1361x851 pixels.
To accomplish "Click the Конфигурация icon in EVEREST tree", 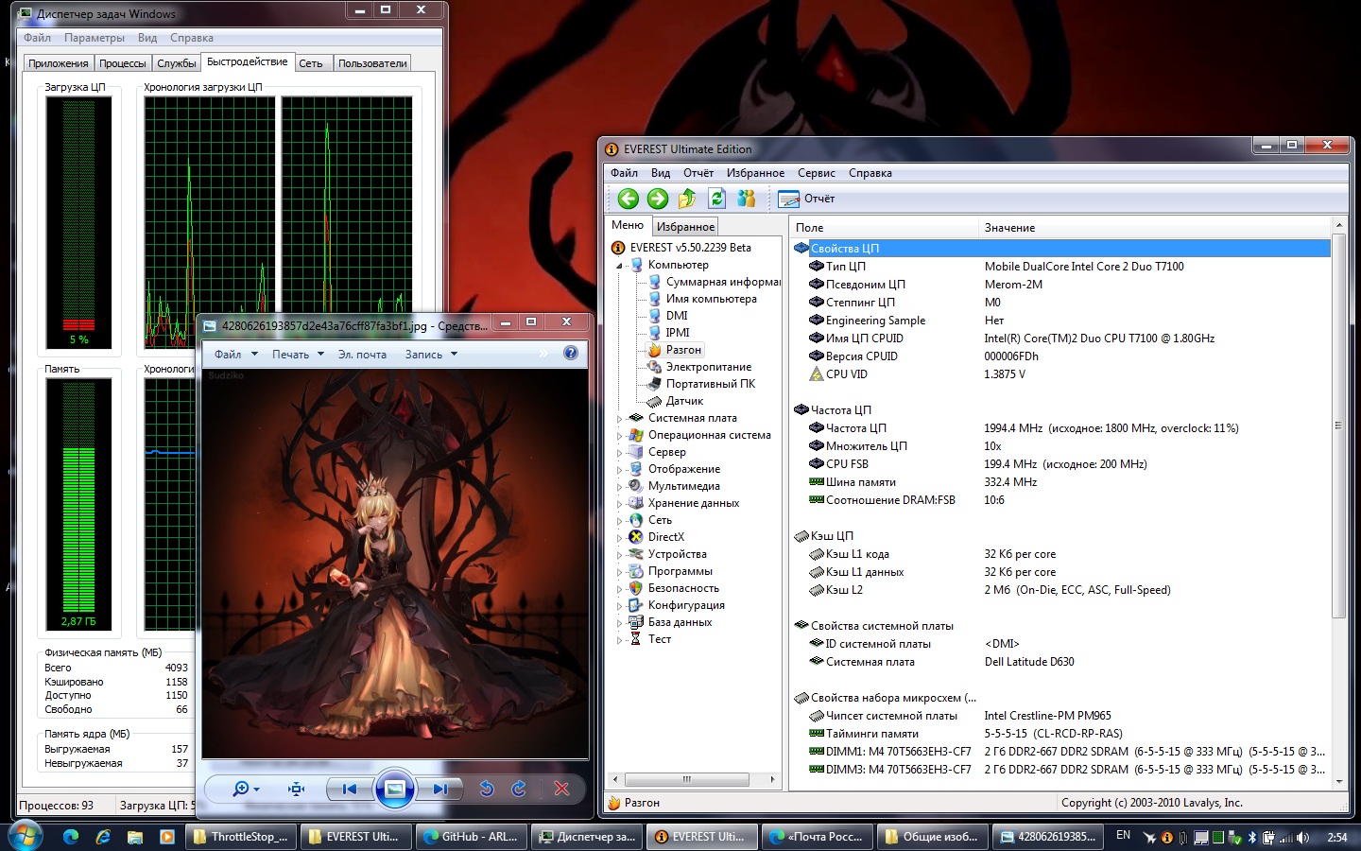I will pos(636,605).
